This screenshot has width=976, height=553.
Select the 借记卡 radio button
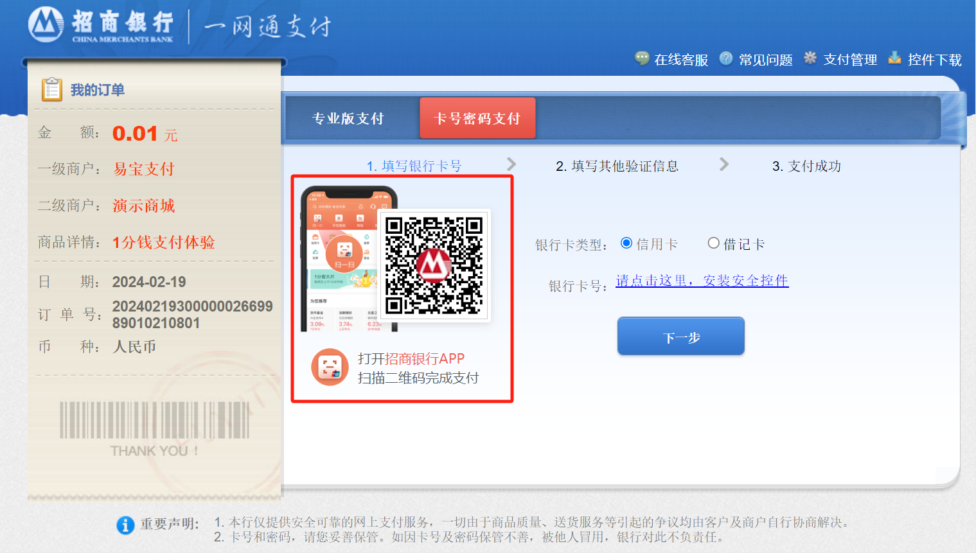(713, 243)
